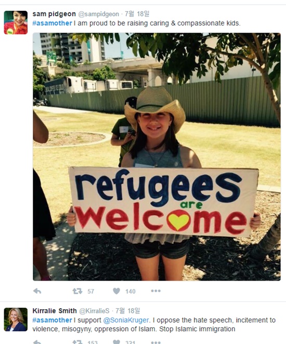286x344 pixels.
Task: Reply to sam pidgeon's tweet
Action: (x=37, y=291)
